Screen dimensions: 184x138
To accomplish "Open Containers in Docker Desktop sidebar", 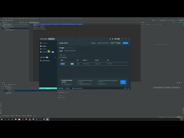I will coord(45,43).
